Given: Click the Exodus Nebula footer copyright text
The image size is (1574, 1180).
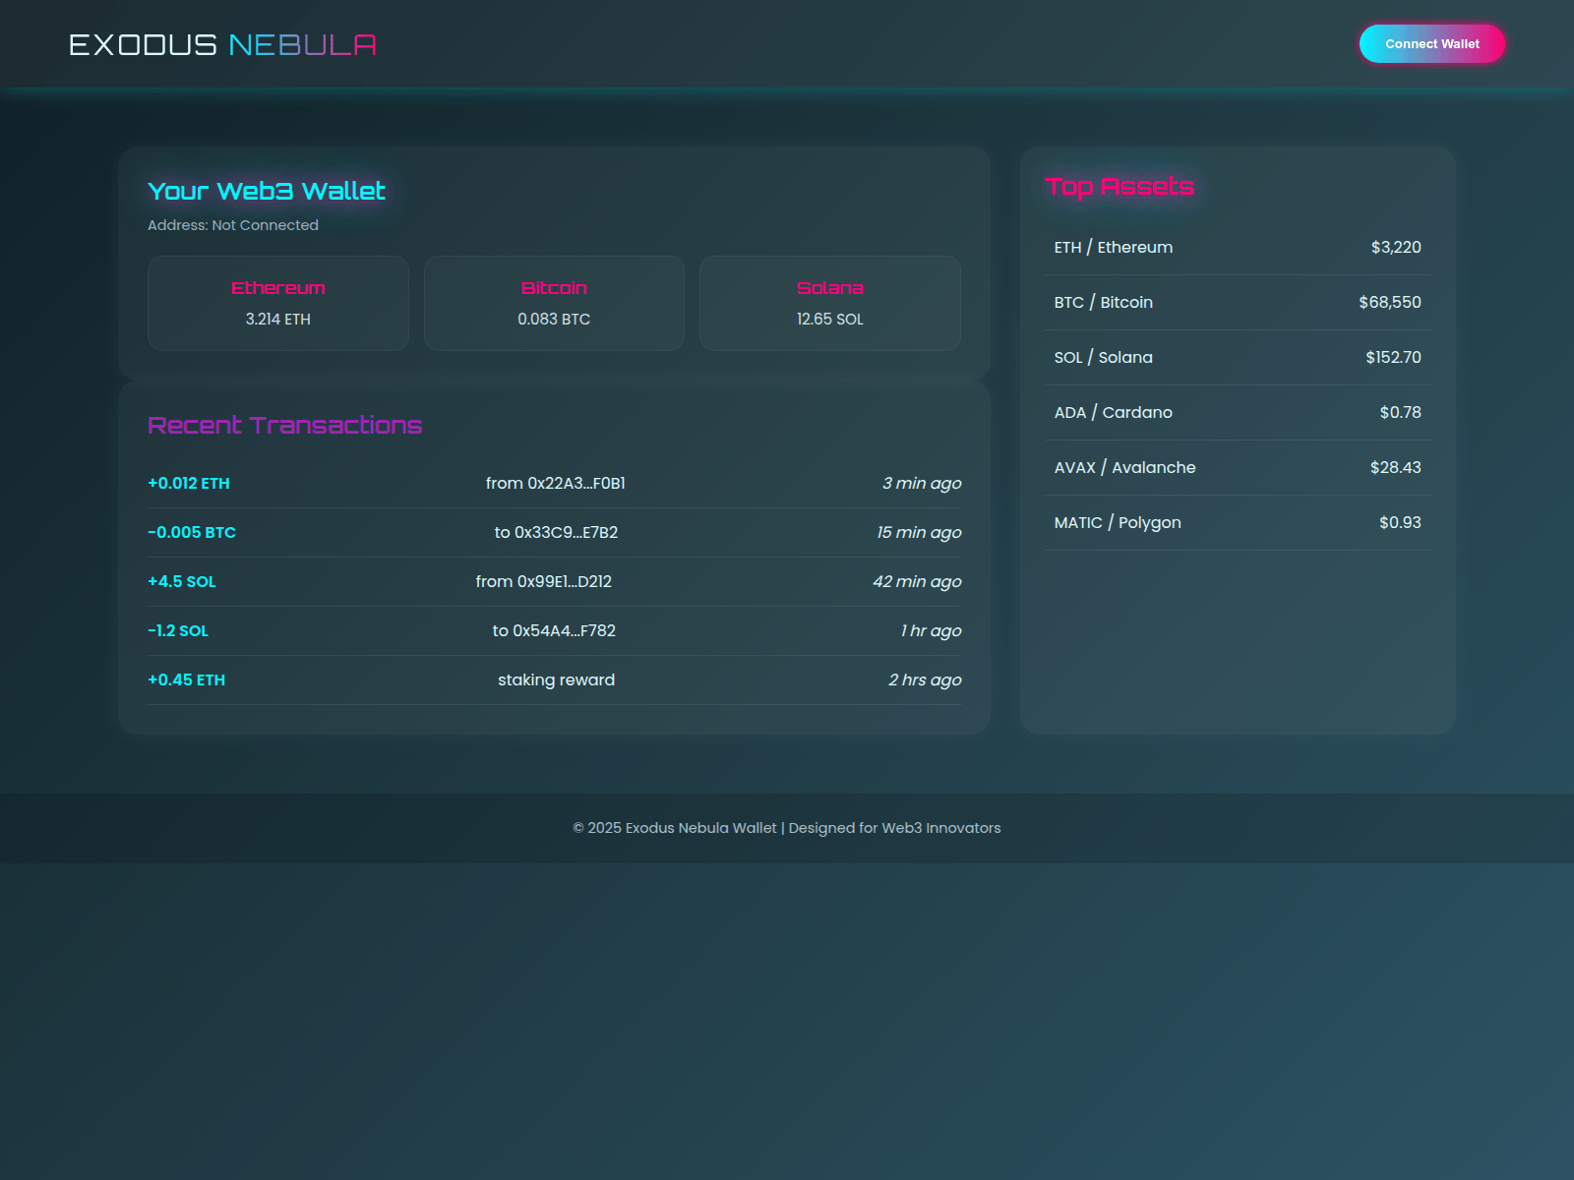Looking at the screenshot, I should [x=787, y=828].
